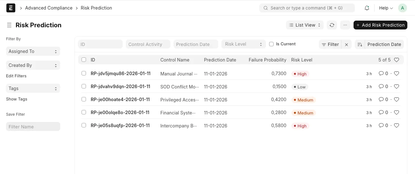Open the Help menu
The height and width of the screenshot is (174, 415).
click(x=386, y=8)
